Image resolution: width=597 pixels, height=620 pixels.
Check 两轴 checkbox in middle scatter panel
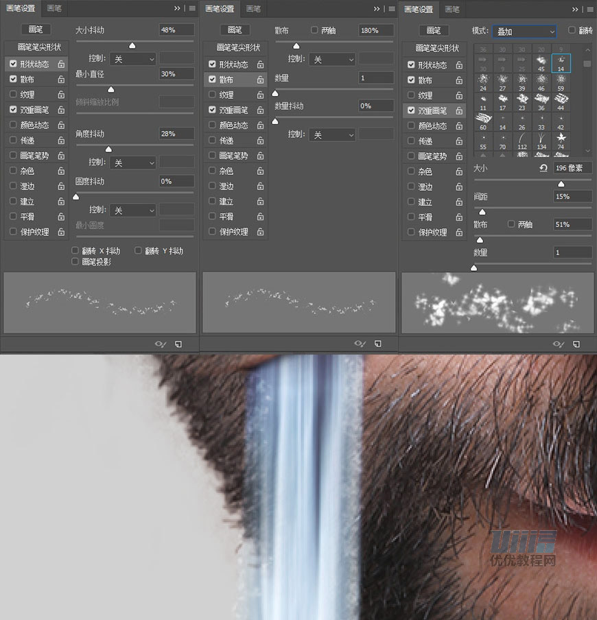tap(314, 29)
